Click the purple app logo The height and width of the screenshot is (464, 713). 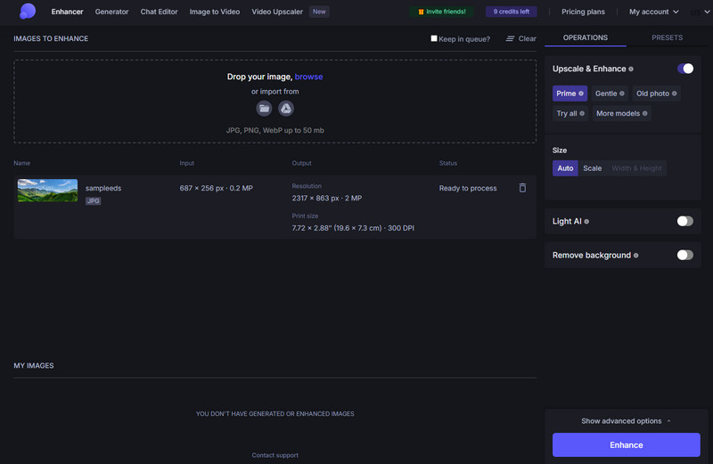[x=28, y=11]
